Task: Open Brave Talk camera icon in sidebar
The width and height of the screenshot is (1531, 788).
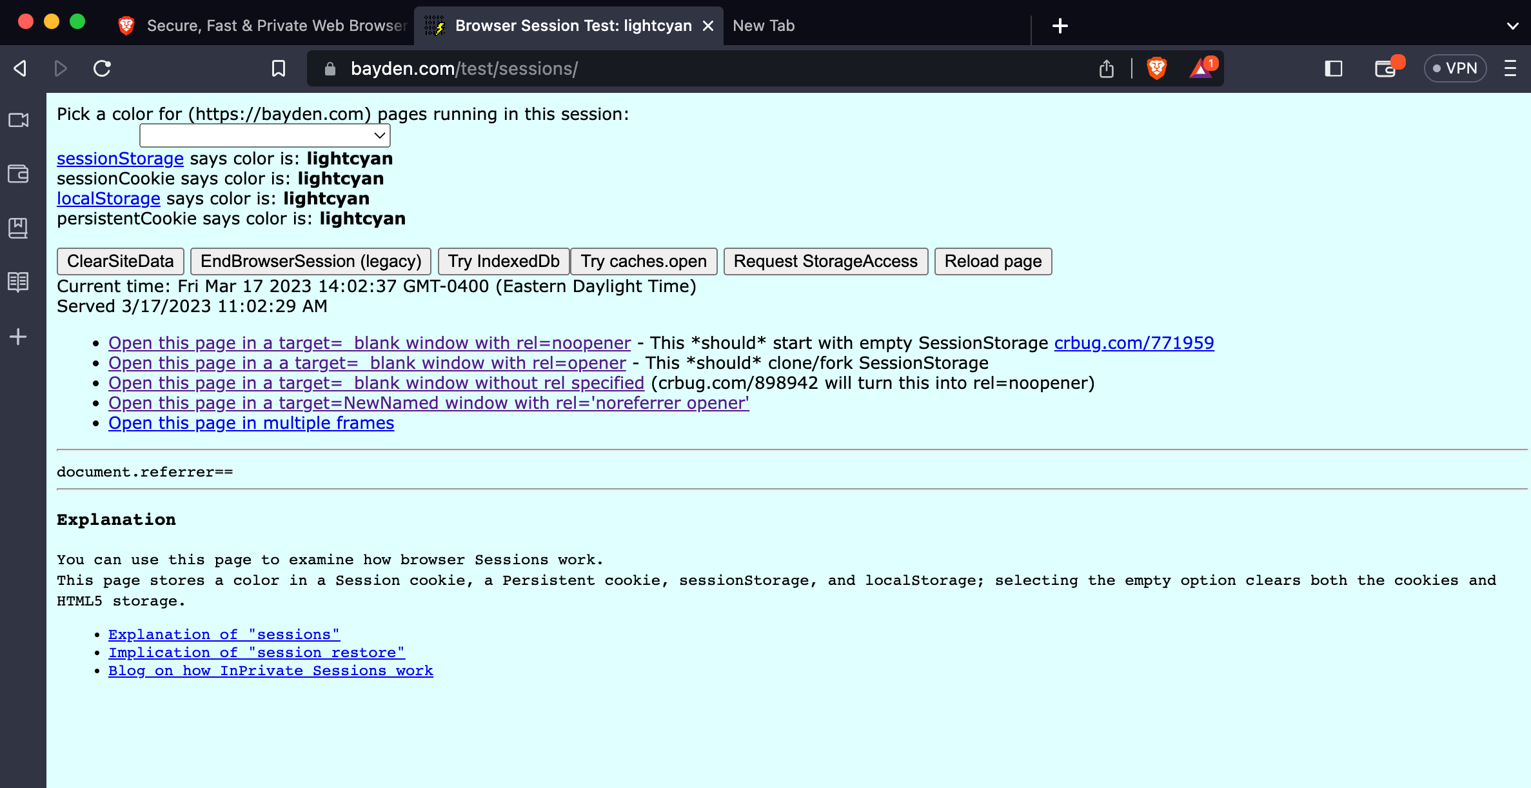Action: tap(18, 120)
